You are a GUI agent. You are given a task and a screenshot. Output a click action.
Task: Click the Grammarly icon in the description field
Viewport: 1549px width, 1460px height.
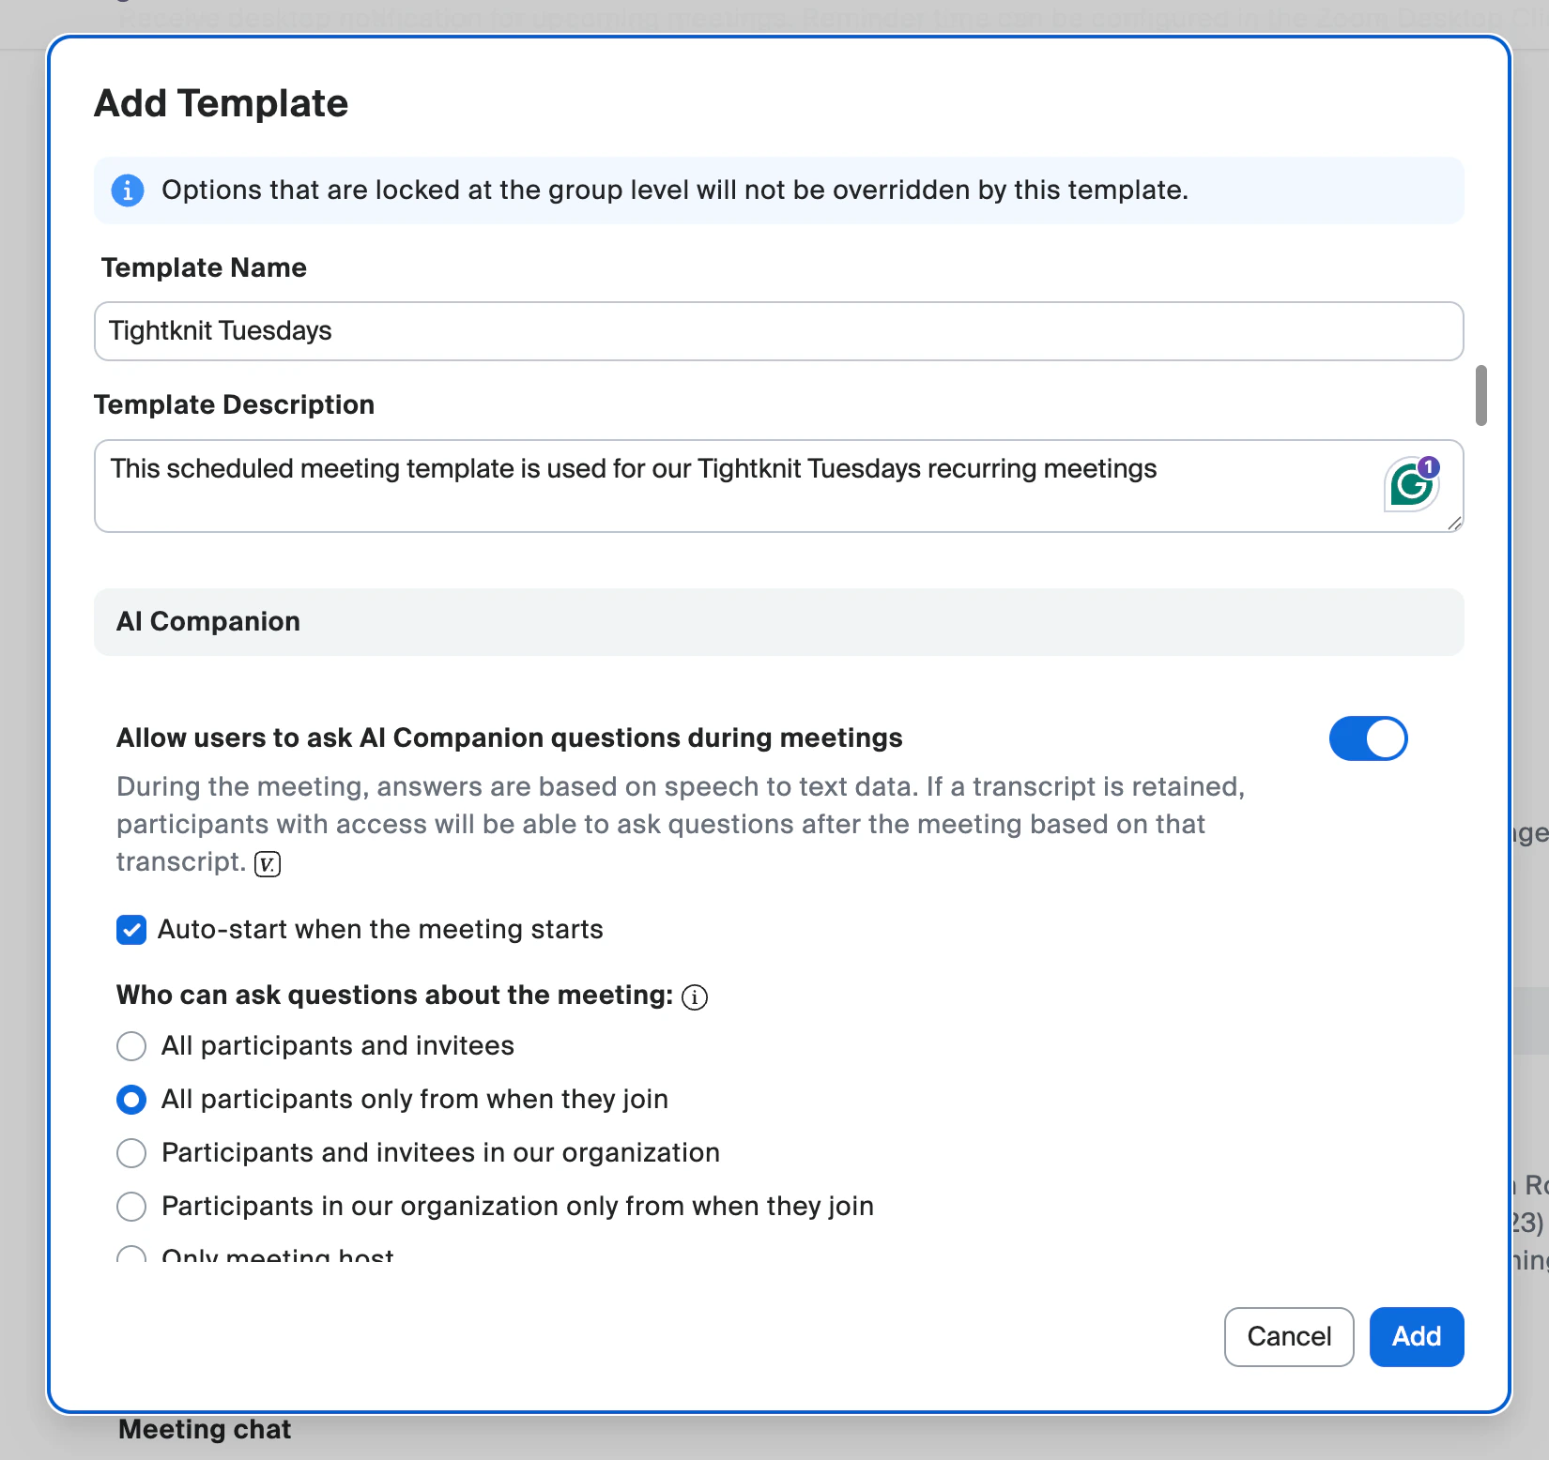[x=1411, y=484]
